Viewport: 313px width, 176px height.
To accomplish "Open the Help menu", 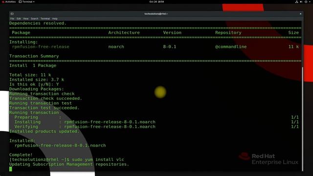I will [55, 19].
